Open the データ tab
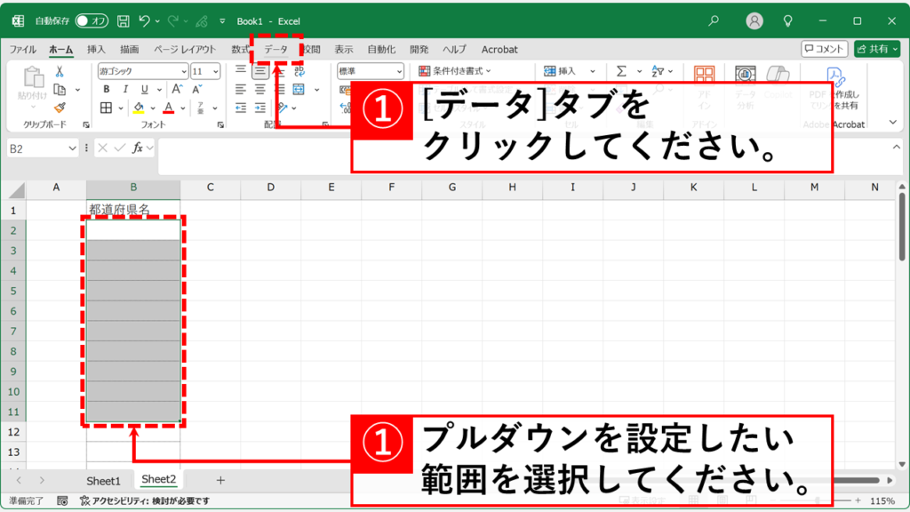Viewport: 910px width, 512px height. tap(275, 50)
